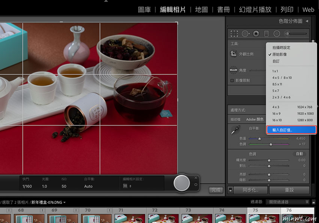
Task: Select filmstrip thumbnail 71
Action: (x=130, y=215)
